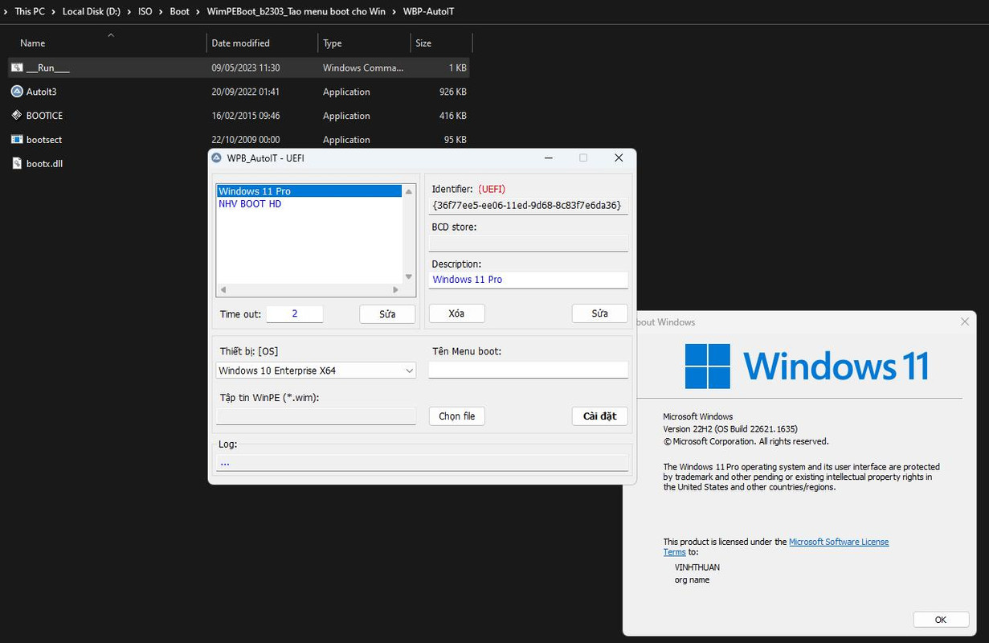Expand chevron after ISO breadcrumb
989x643 pixels.
pyautogui.click(x=161, y=11)
